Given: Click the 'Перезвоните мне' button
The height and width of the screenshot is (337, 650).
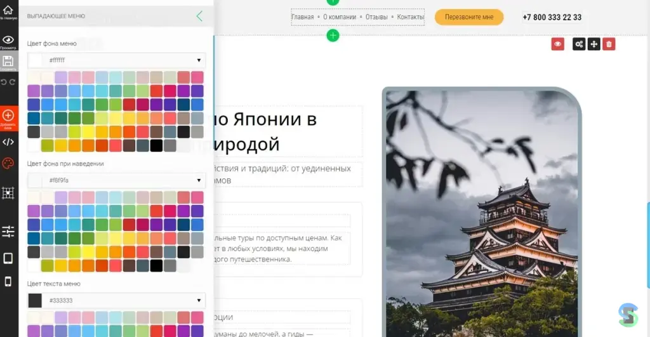Looking at the screenshot, I should (468, 17).
